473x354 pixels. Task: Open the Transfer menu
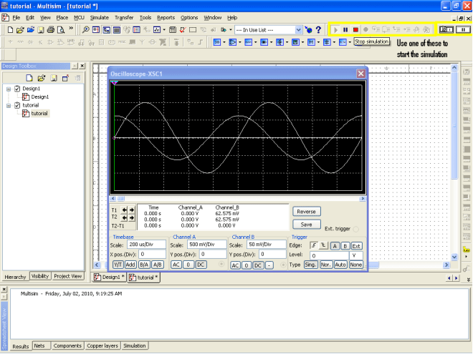tap(124, 17)
